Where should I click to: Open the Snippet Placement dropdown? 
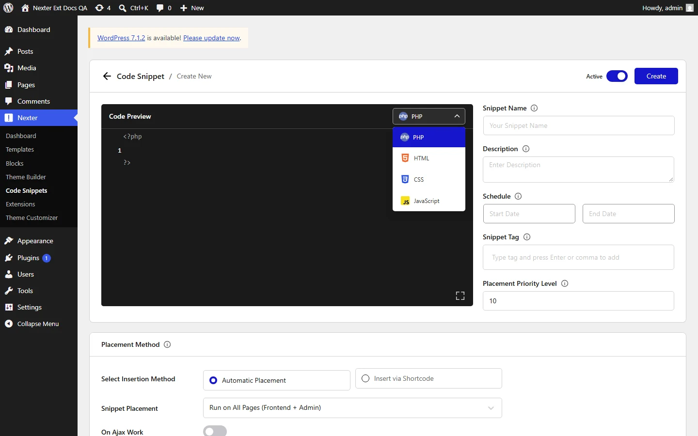click(x=352, y=408)
